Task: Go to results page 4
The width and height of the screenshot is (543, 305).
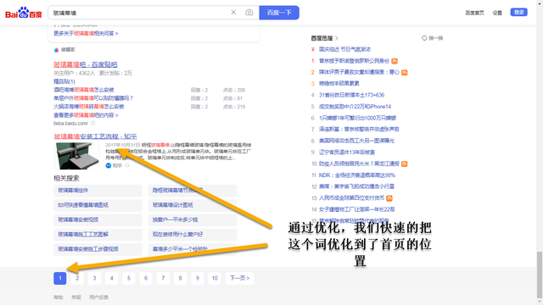Action: [x=111, y=278]
